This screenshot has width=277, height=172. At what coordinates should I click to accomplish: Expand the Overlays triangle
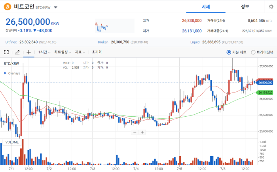click(5, 73)
